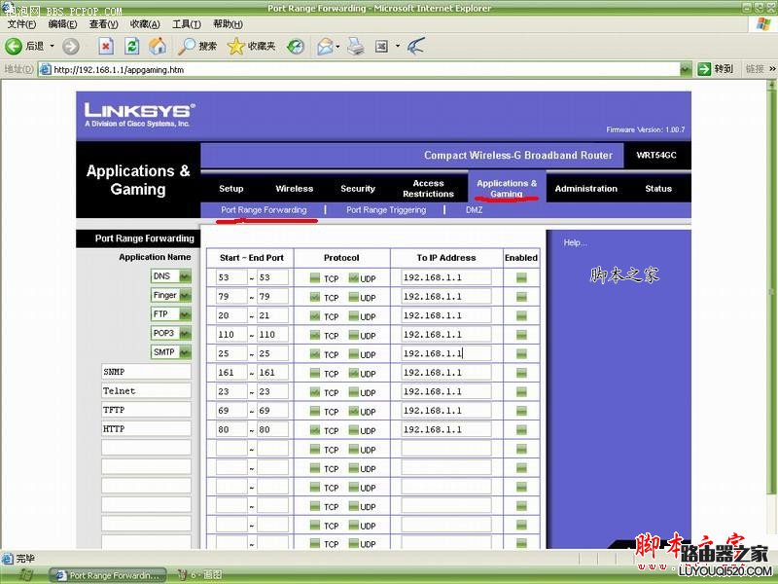Print the page with printer icon
Image resolution: width=778 pixels, height=584 pixels.
click(x=355, y=46)
